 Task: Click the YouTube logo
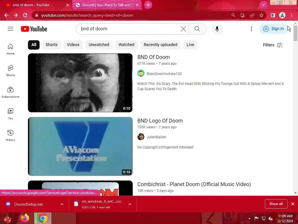click(x=34, y=29)
